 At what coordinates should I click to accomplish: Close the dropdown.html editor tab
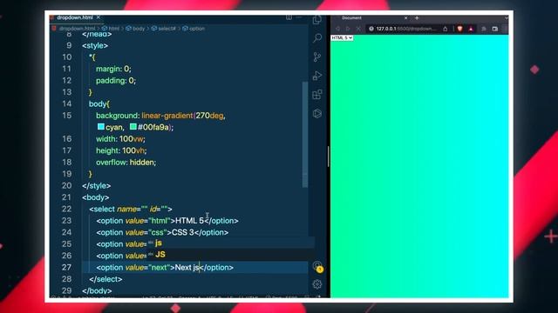pos(99,17)
